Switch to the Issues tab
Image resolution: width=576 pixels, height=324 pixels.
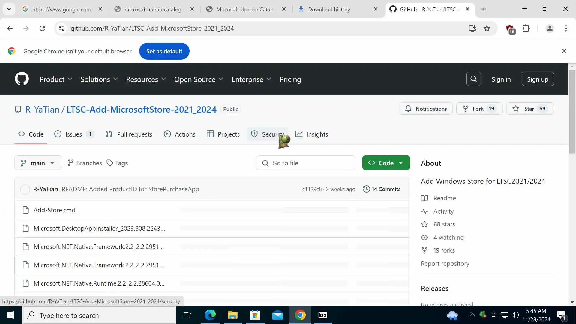point(73,134)
